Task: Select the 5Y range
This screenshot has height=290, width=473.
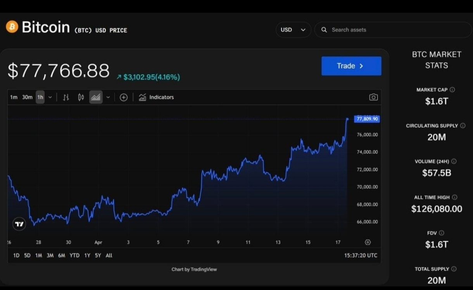Action: click(98, 255)
